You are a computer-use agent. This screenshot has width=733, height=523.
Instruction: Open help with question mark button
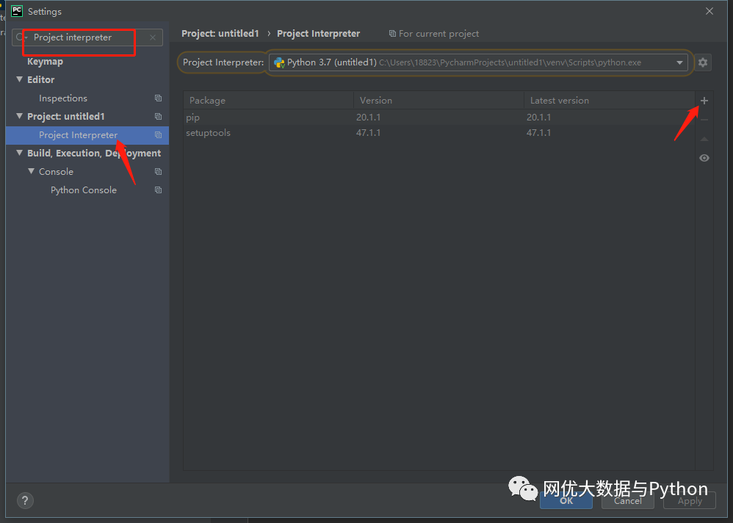coord(25,500)
